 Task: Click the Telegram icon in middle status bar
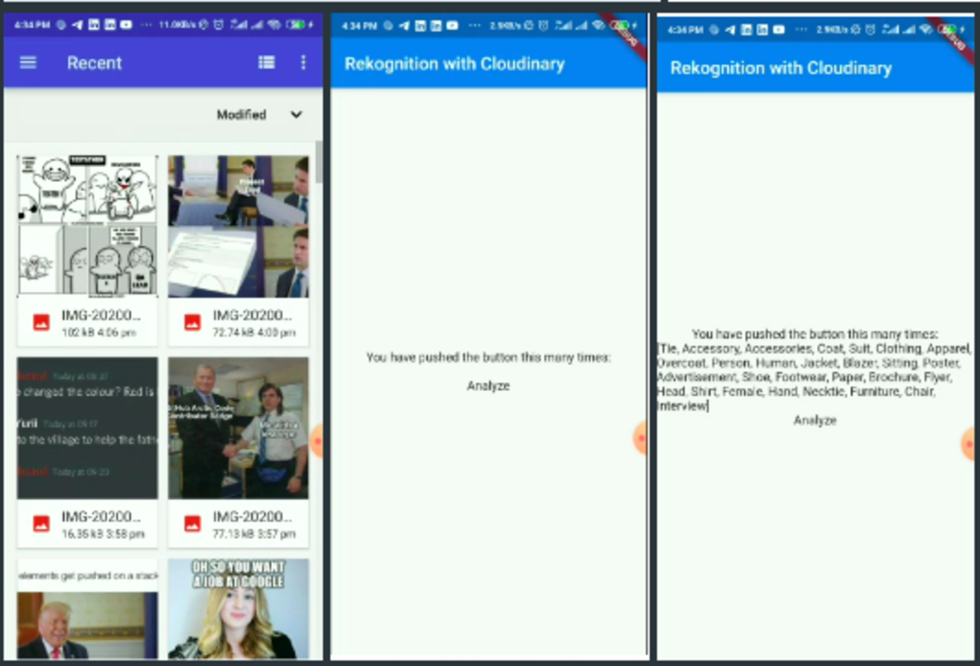point(403,26)
